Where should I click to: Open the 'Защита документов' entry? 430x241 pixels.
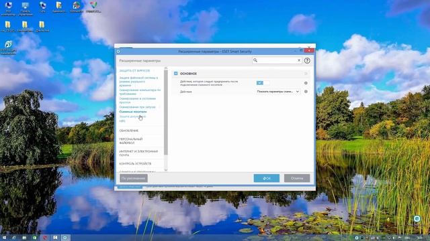(132, 116)
